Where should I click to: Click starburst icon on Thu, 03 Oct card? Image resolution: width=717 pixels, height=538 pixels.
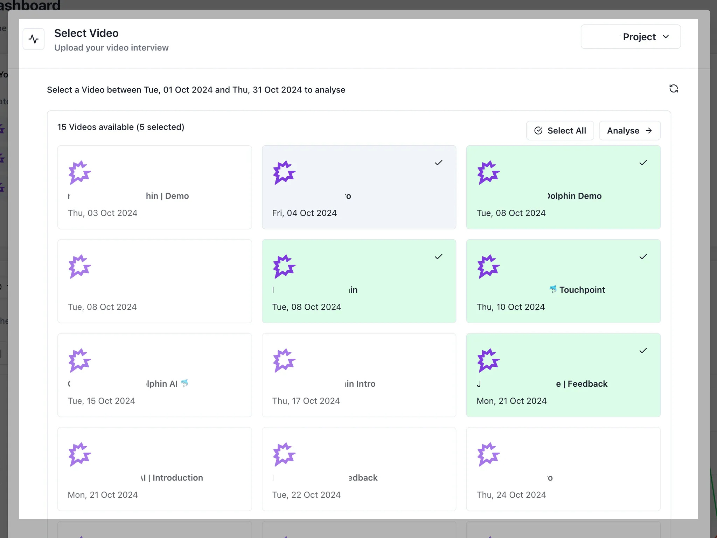click(80, 172)
